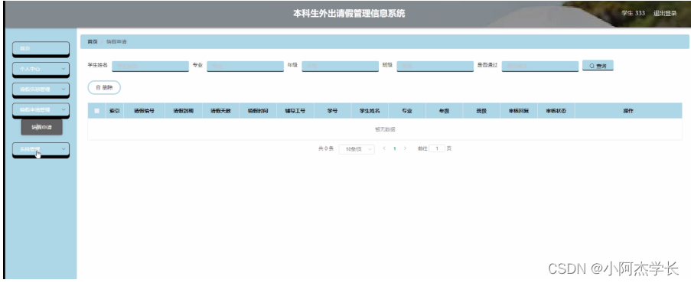Click the 共 0 条 total count text

click(326, 148)
